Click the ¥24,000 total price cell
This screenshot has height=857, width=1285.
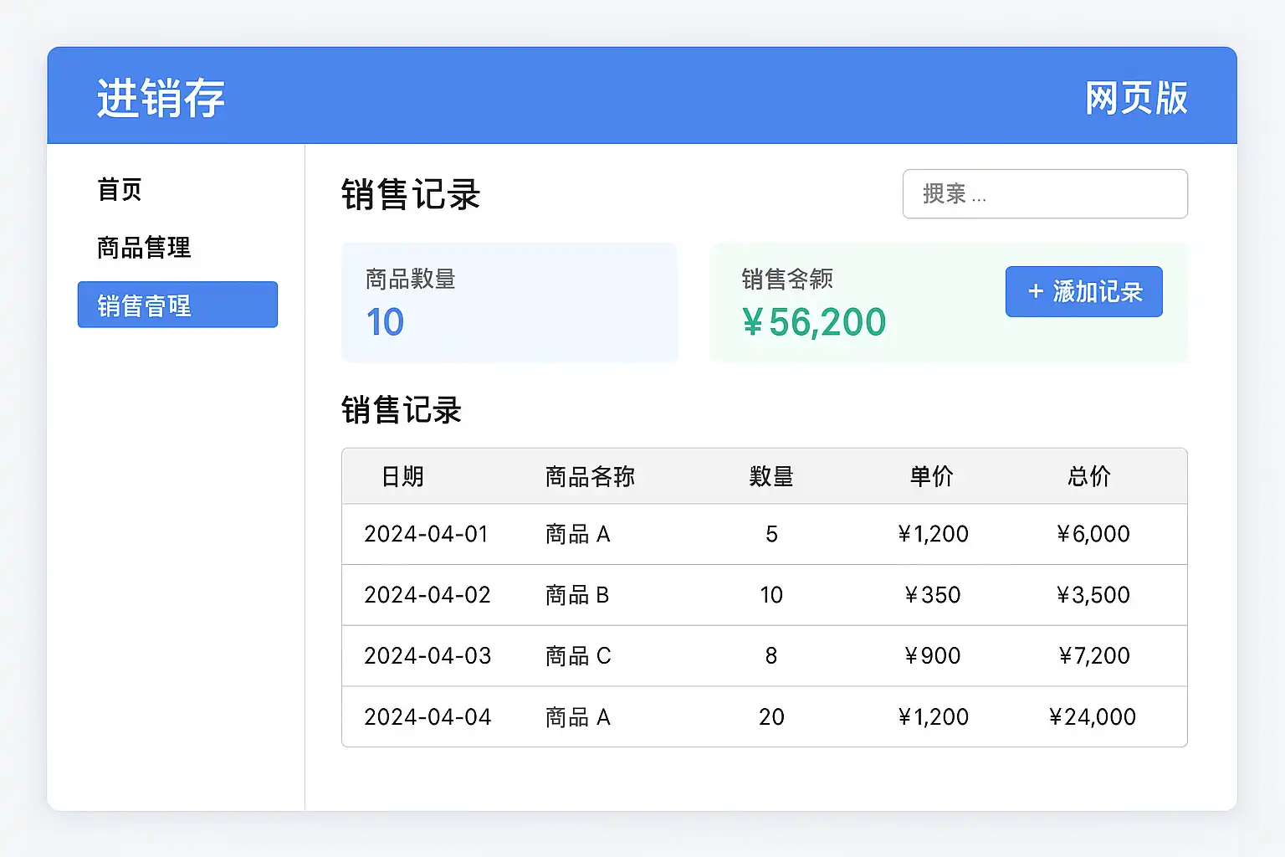1092,717
